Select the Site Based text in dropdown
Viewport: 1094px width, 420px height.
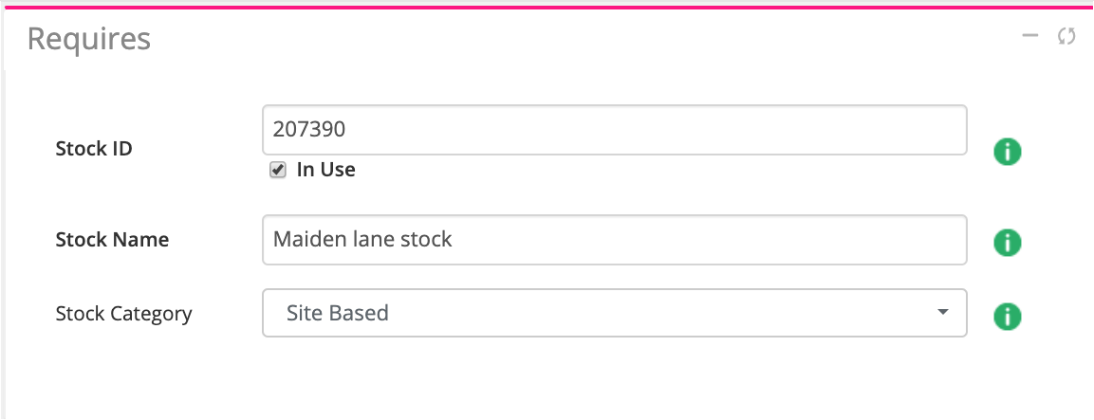pyautogui.click(x=338, y=313)
